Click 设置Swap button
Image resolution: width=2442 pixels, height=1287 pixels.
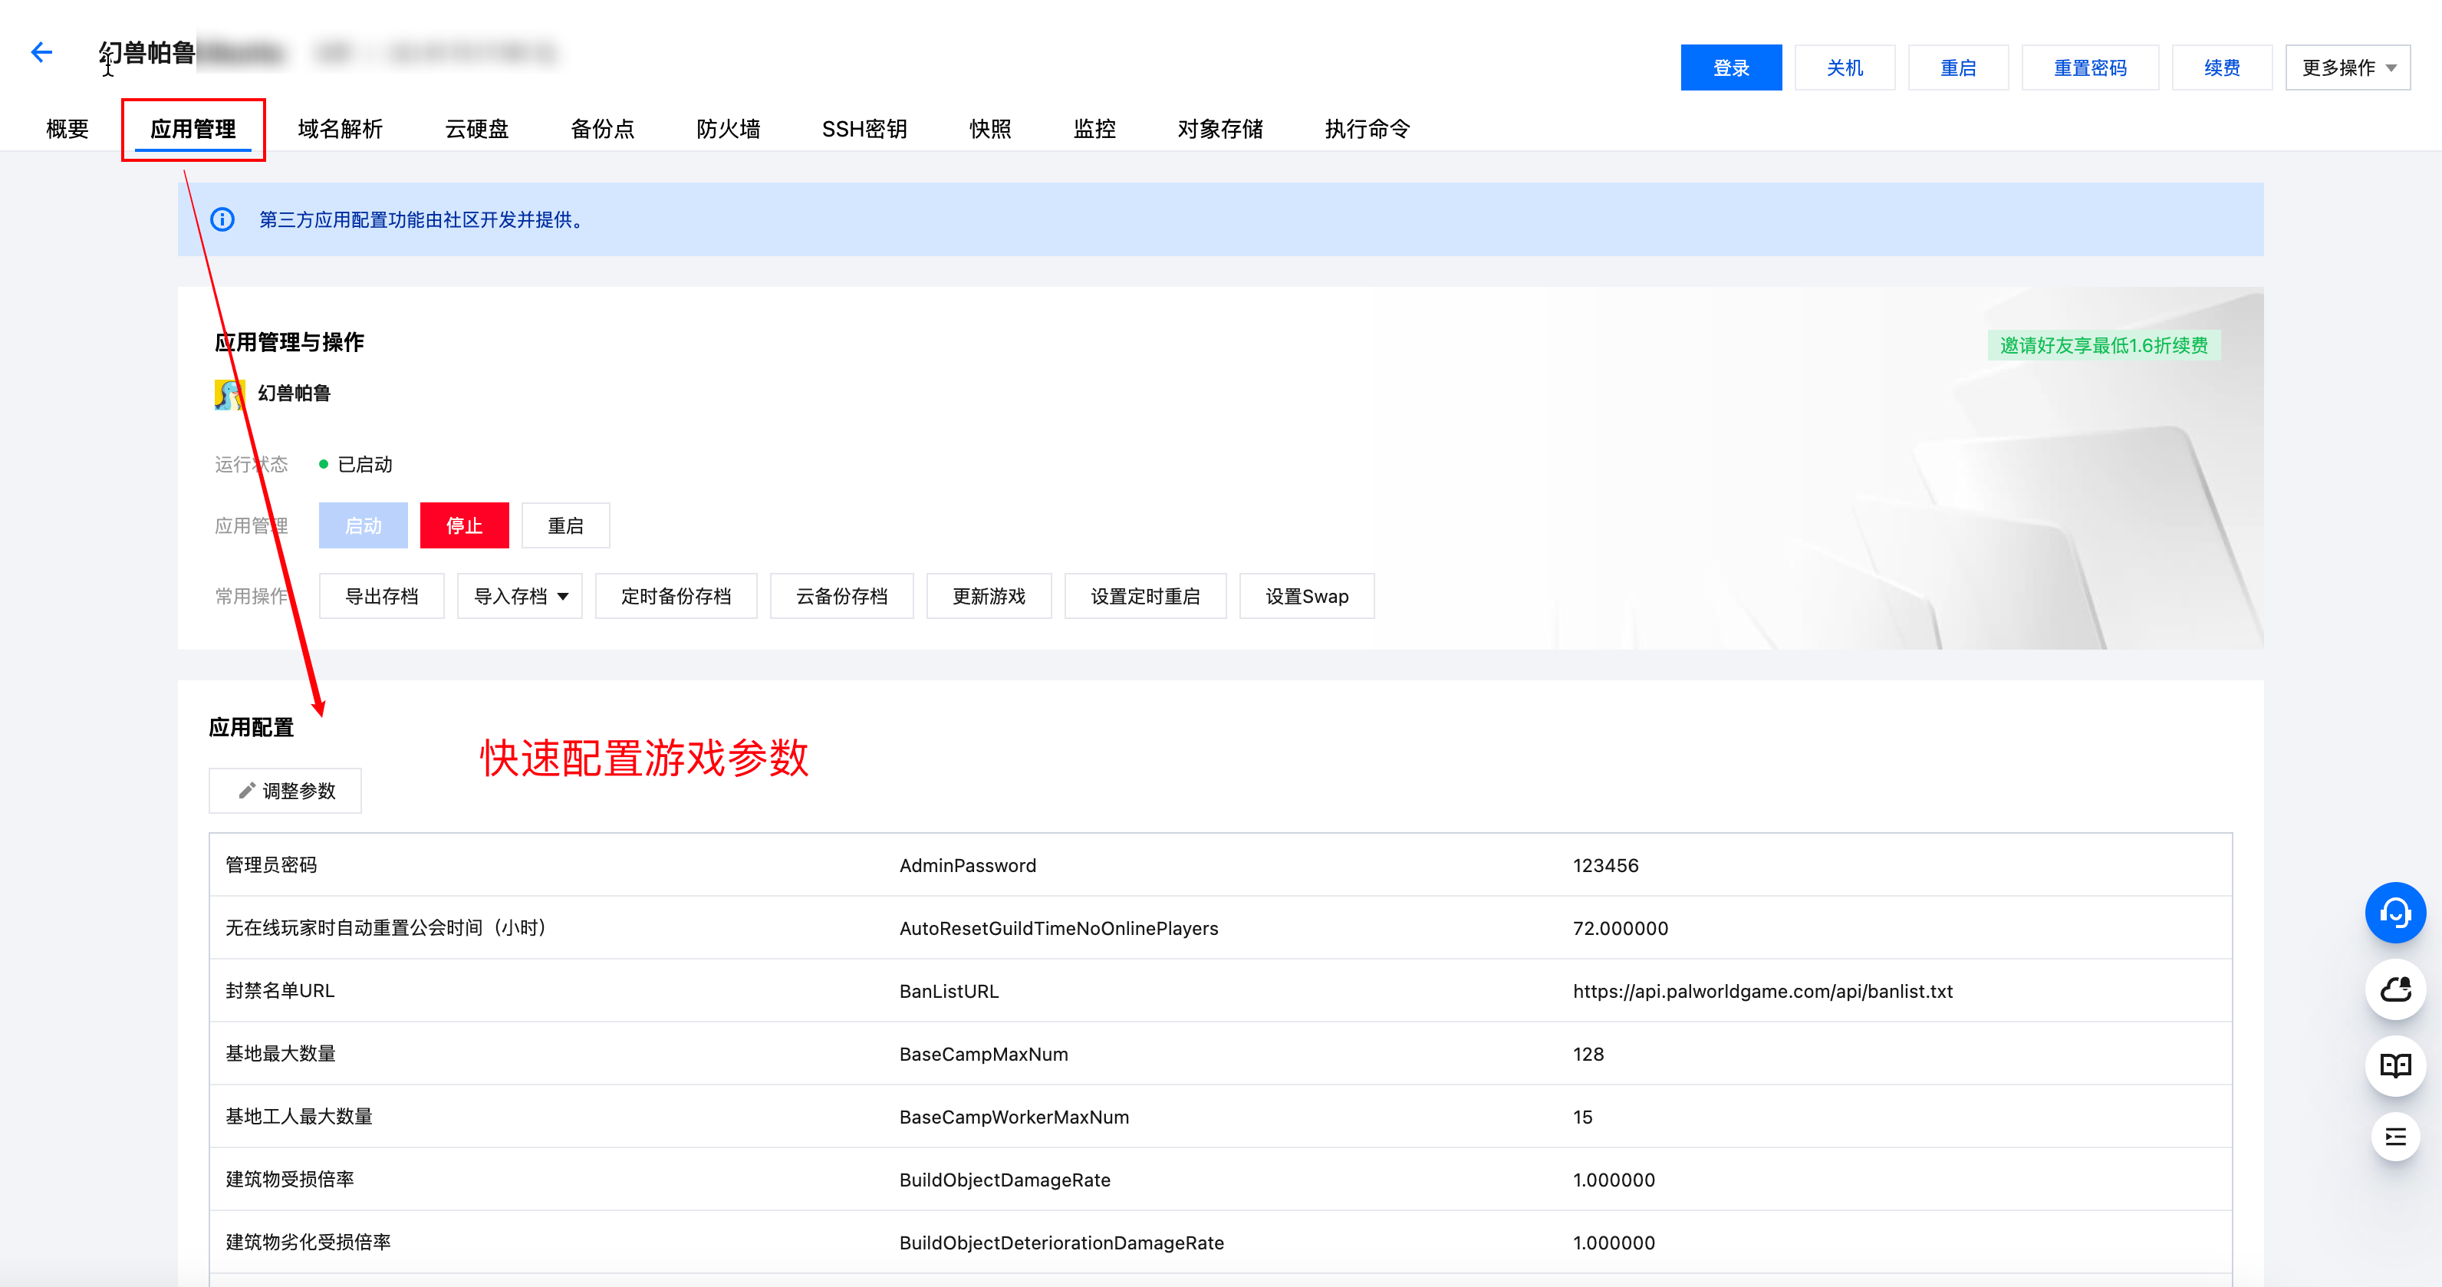coord(1305,596)
